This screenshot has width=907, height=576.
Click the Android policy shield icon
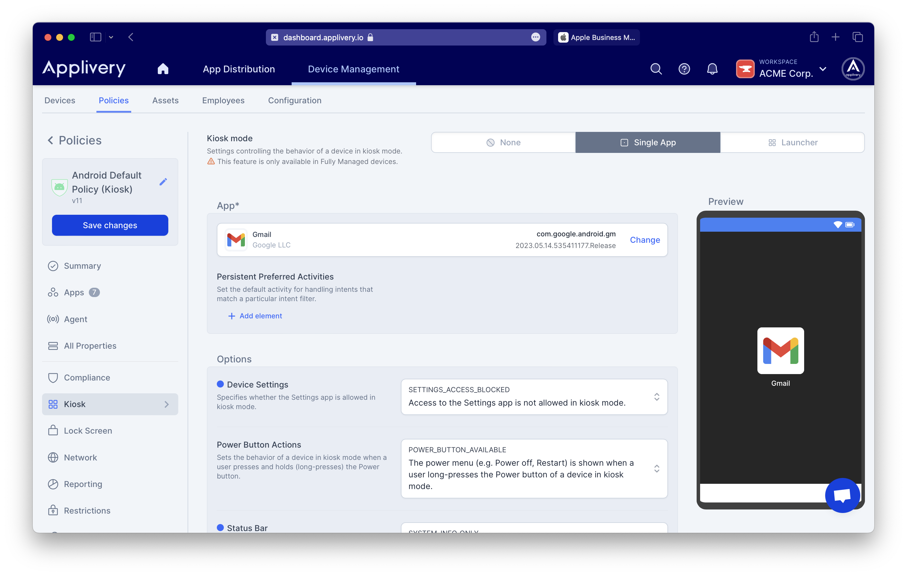[x=59, y=187]
